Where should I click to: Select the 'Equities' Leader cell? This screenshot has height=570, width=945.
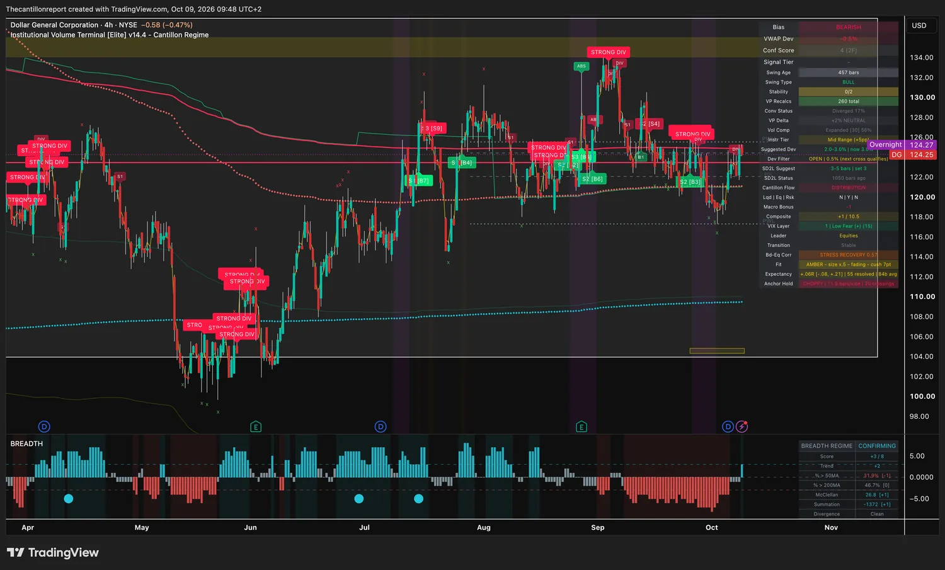pos(849,236)
